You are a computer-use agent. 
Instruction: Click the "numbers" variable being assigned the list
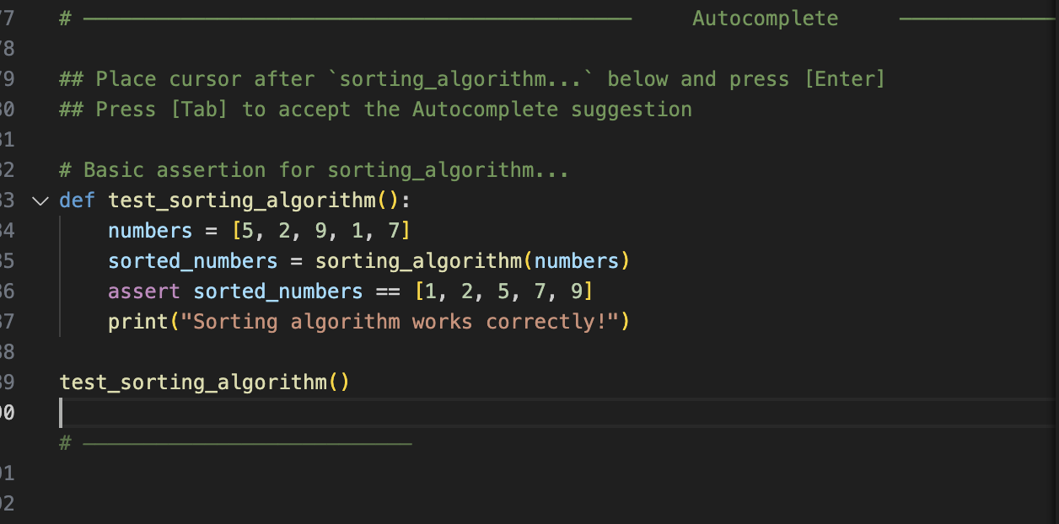click(x=150, y=231)
